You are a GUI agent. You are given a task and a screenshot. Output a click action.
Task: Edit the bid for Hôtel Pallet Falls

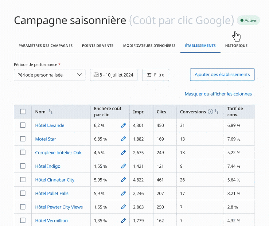click(123, 194)
